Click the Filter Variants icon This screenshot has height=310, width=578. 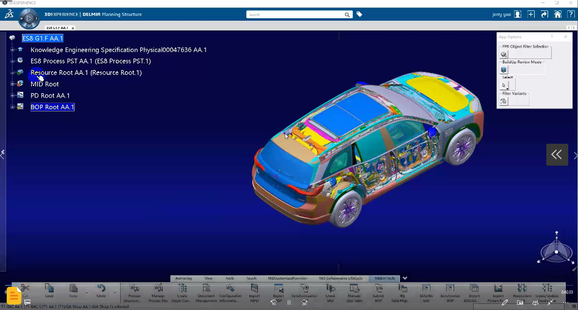click(504, 101)
